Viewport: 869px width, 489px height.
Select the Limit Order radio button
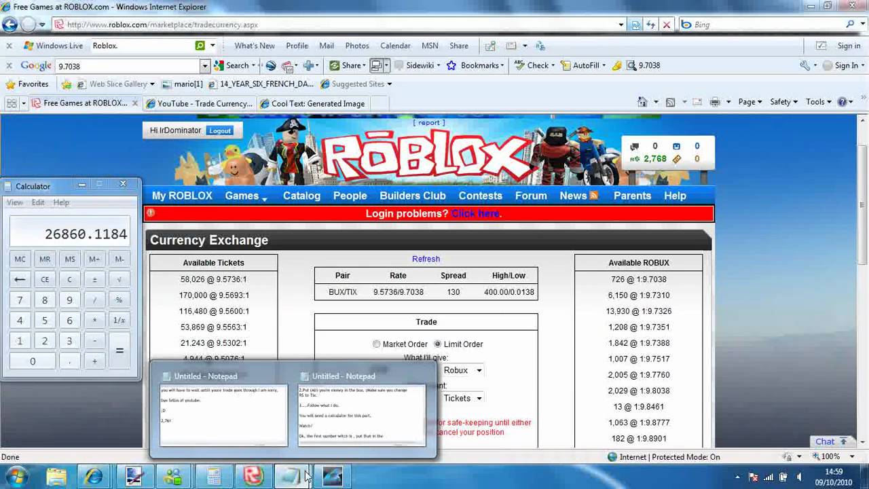437,344
